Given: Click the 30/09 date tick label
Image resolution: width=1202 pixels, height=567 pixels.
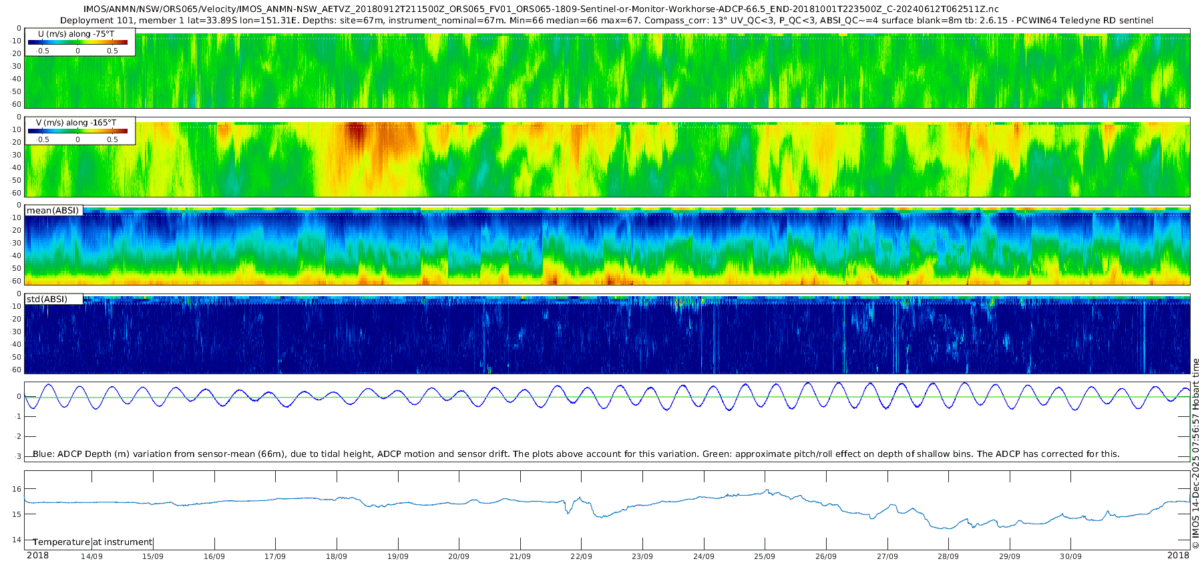Looking at the screenshot, I should (1070, 556).
